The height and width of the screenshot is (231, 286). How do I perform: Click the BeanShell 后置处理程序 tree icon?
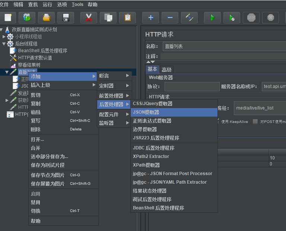coord(13,51)
